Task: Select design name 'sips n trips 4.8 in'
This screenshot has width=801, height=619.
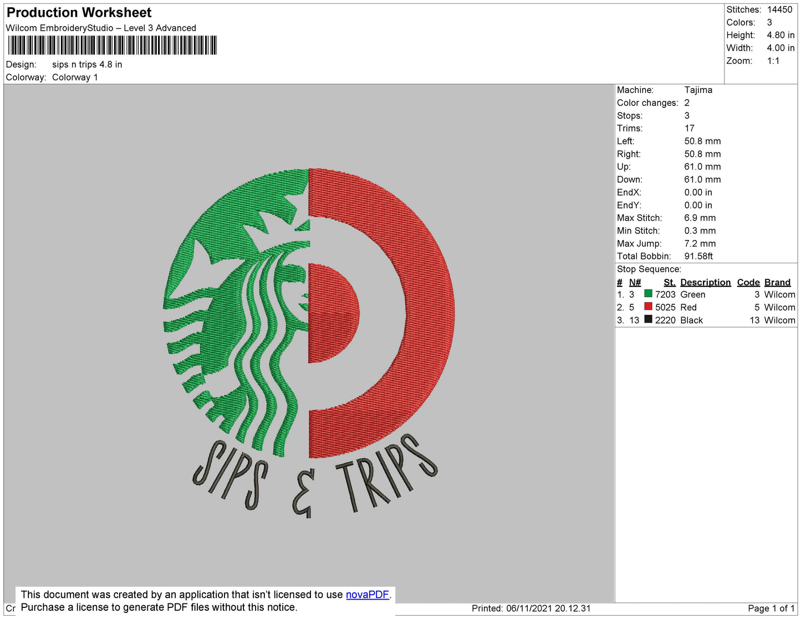Action: 87,64
